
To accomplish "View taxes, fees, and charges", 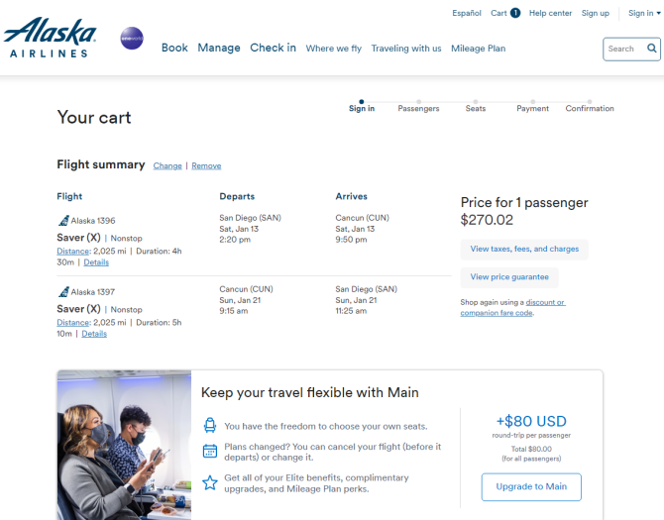I will [x=524, y=249].
